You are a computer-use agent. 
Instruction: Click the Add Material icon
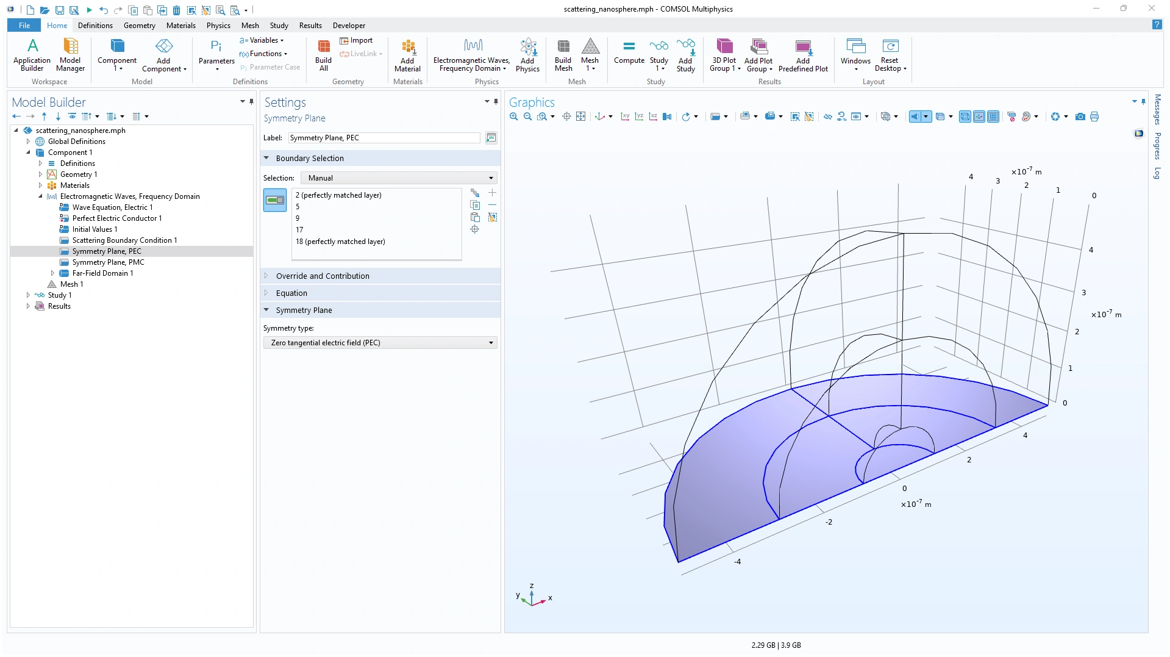pyautogui.click(x=407, y=55)
